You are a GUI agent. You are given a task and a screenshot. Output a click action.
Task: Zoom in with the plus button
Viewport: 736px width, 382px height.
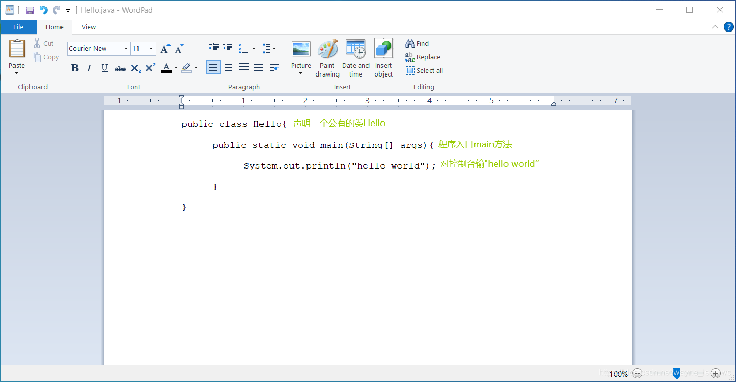coord(715,373)
